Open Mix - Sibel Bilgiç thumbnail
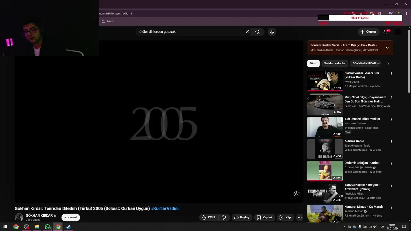The height and width of the screenshot is (231, 411). click(x=325, y=105)
